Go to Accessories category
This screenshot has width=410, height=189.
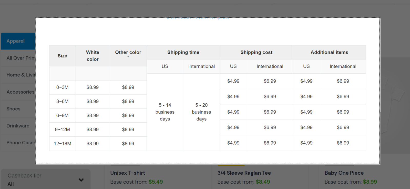click(x=20, y=92)
